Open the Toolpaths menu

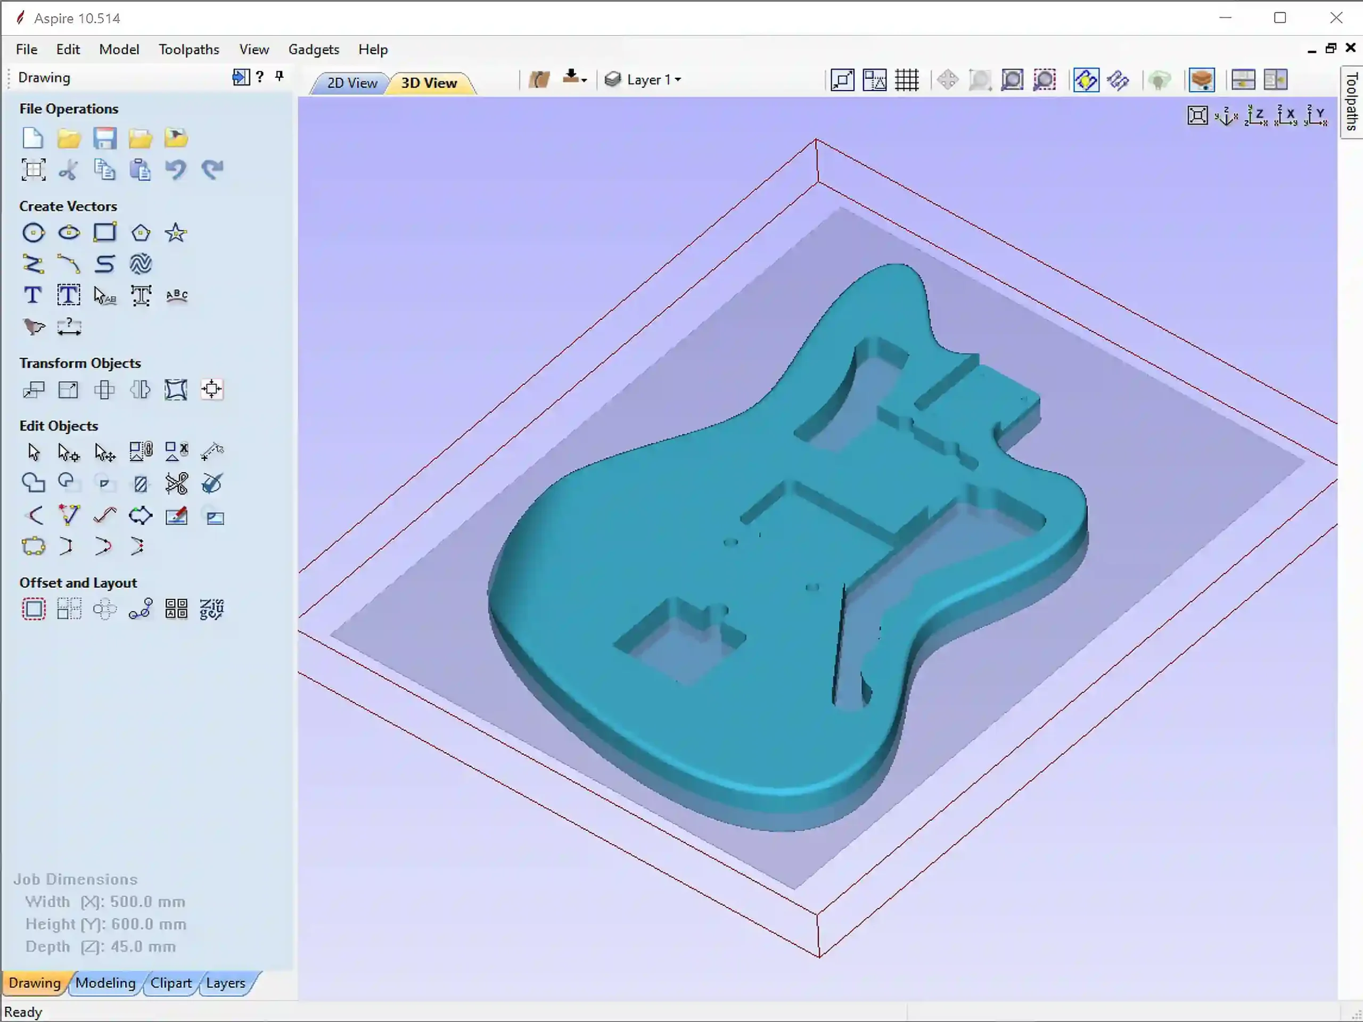tap(188, 50)
